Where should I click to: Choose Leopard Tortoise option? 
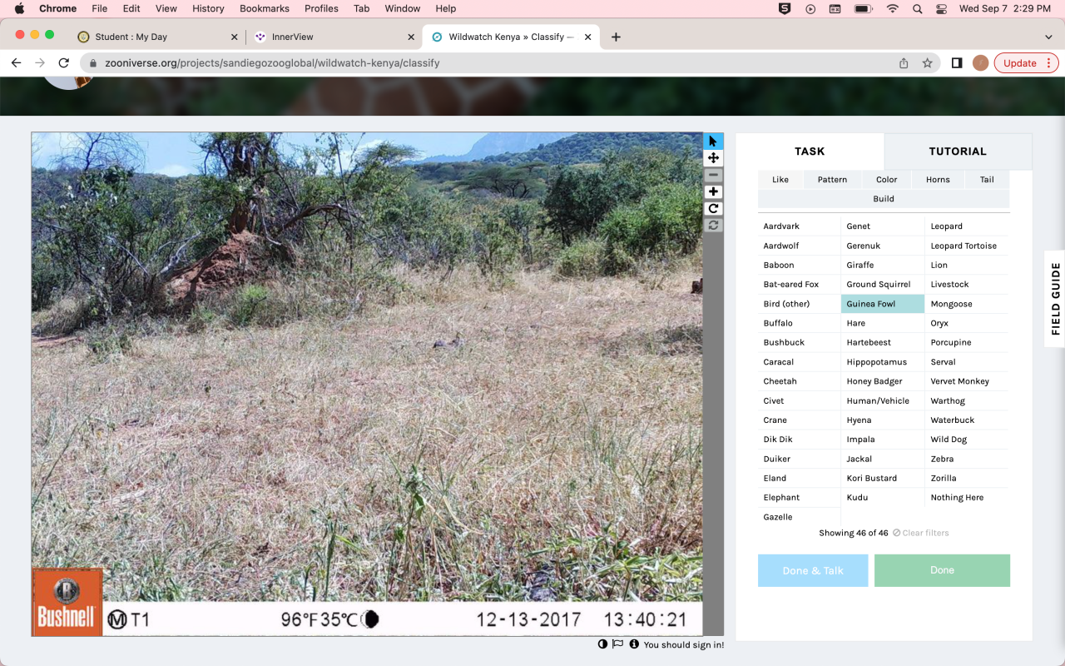(966, 246)
